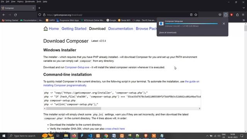Go back with the back arrow

pyautogui.click(x=4, y=15)
